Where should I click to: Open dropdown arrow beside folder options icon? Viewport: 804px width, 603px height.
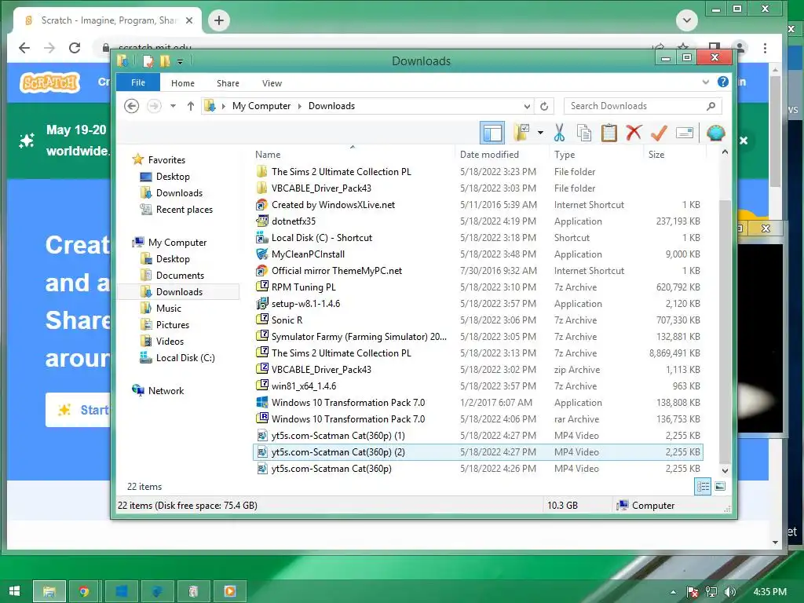coord(540,133)
